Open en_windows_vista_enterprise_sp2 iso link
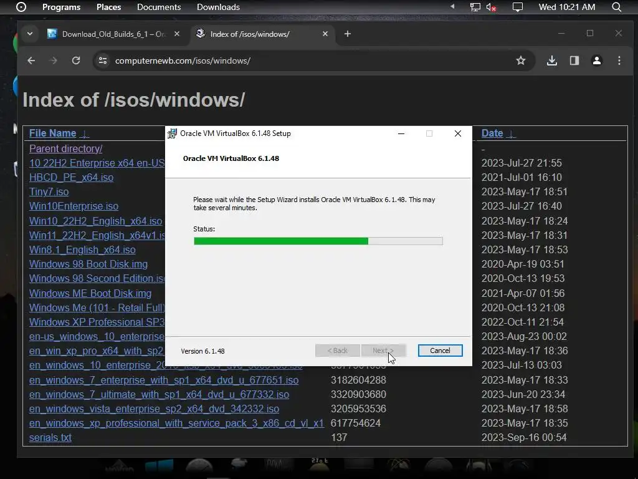The image size is (638, 479). [154, 409]
